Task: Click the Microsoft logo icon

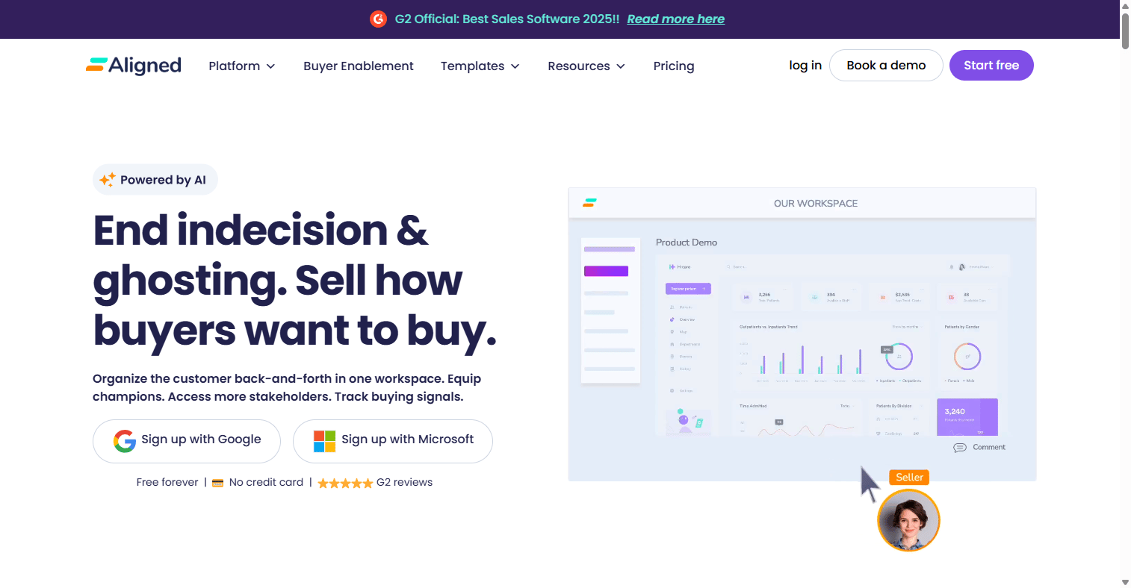Action: pos(324,441)
